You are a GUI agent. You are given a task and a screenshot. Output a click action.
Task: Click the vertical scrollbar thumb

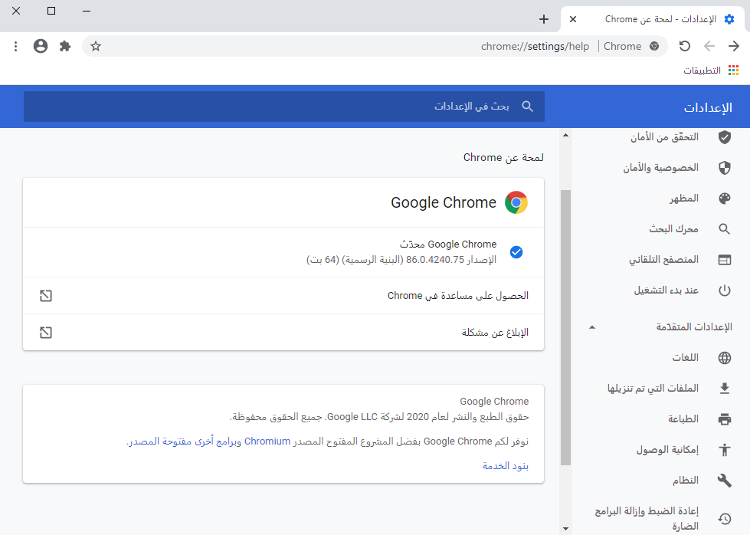click(x=566, y=328)
